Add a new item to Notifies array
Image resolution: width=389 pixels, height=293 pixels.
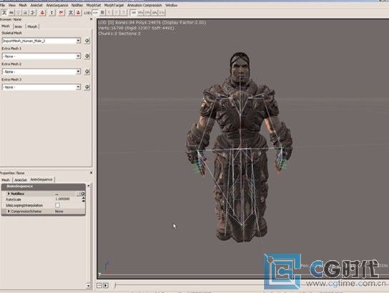(83, 194)
